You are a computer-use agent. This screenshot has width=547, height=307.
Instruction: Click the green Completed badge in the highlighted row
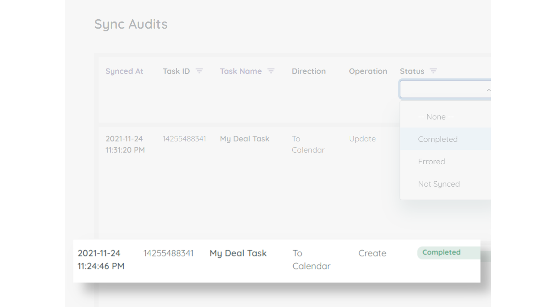(442, 252)
